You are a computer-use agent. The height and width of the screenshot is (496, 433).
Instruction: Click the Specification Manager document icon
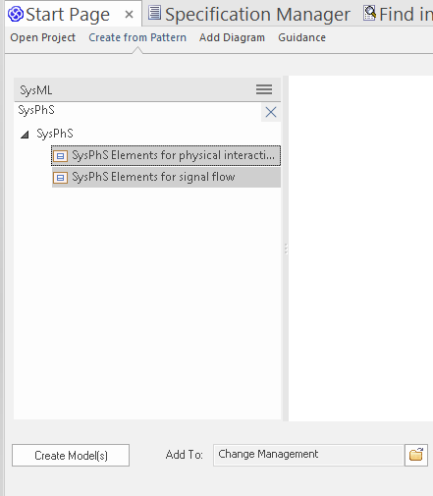[154, 13]
